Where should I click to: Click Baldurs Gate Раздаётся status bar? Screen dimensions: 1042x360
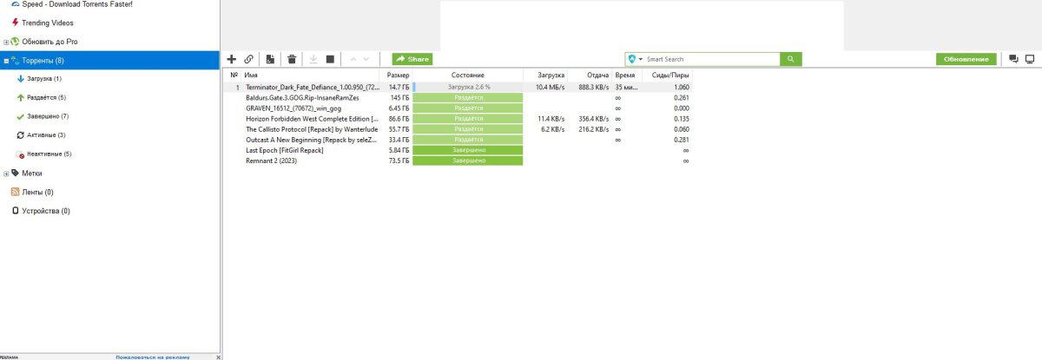[468, 98]
